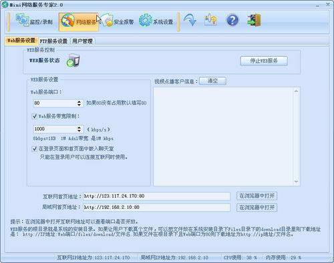
Task: Click the WEB服务状态 server icon
Action: [x=73, y=60]
